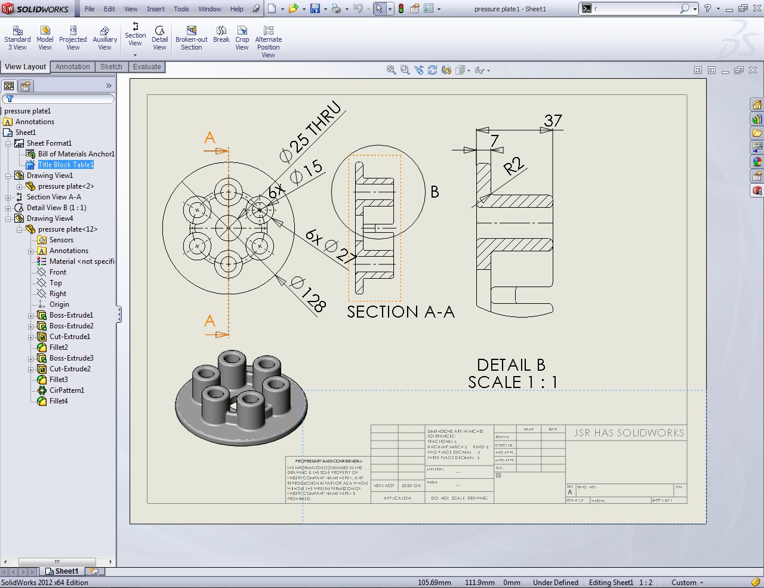The height and width of the screenshot is (588, 764).
Task: Select the Model View tool
Action: [x=45, y=38]
